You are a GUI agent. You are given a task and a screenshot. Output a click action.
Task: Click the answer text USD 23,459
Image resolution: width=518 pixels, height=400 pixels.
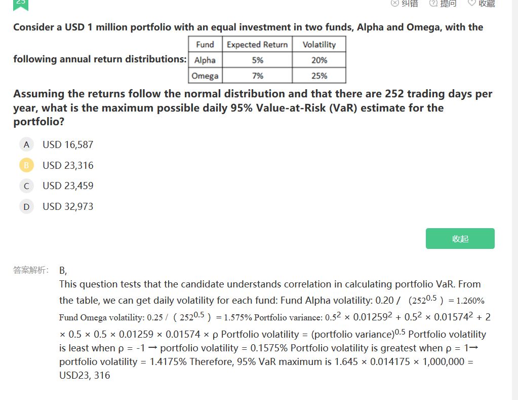tap(68, 186)
